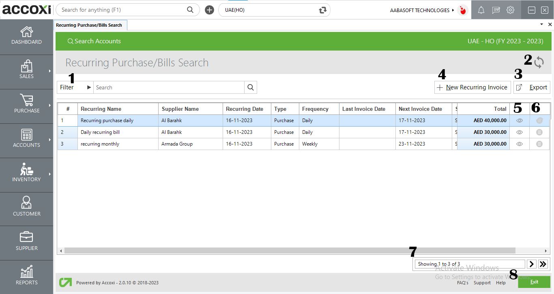This screenshot has height=294, width=554.
Task: Click the Accoxi logo in footer
Action: 65,282
